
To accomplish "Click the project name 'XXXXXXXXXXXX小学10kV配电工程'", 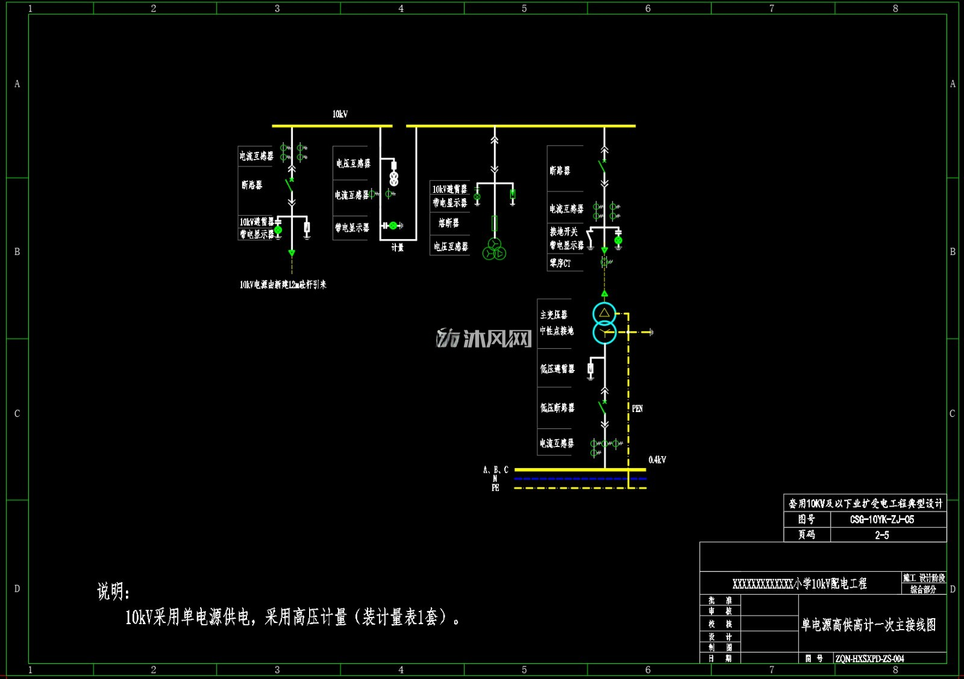I will click(x=800, y=583).
